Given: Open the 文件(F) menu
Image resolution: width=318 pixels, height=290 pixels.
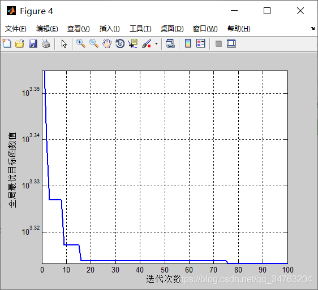Looking at the screenshot, I should 16,29.
